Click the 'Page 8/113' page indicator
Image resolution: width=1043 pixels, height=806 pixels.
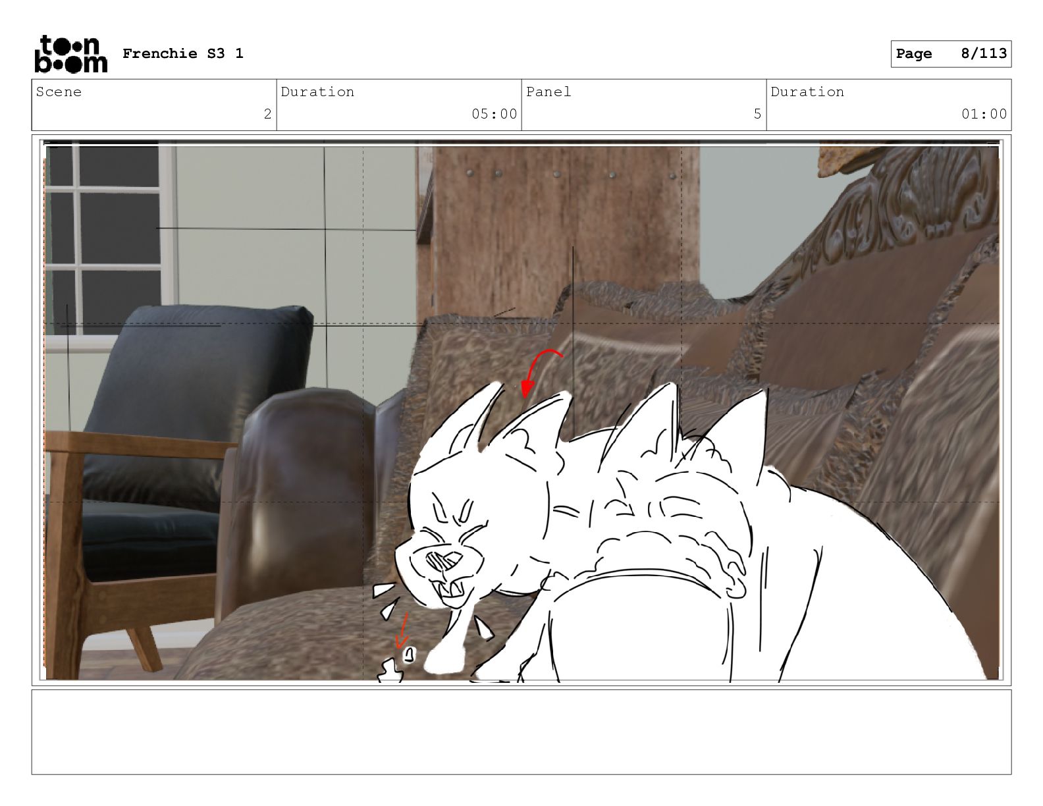pyautogui.click(x=951, y=54)
